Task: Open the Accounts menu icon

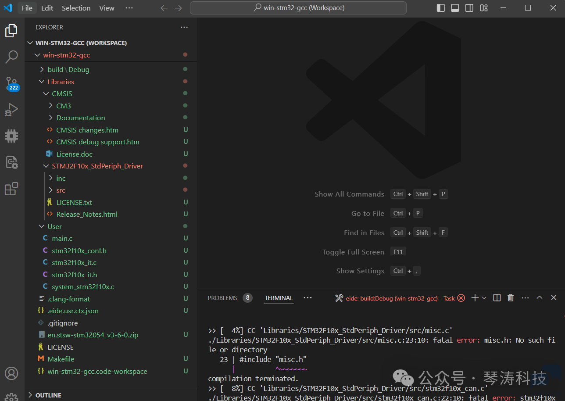Action: point(11,373)
